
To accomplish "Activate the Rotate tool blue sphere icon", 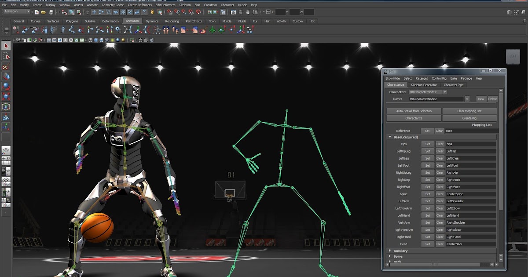I will (x=6, y=87).
